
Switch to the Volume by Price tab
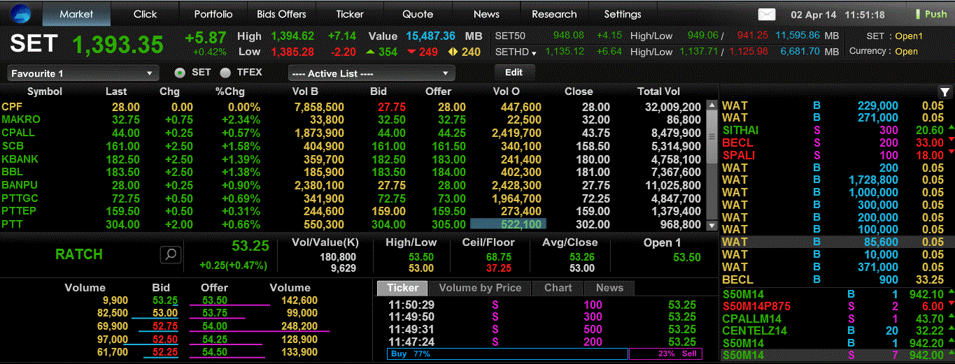click(480, 288)
